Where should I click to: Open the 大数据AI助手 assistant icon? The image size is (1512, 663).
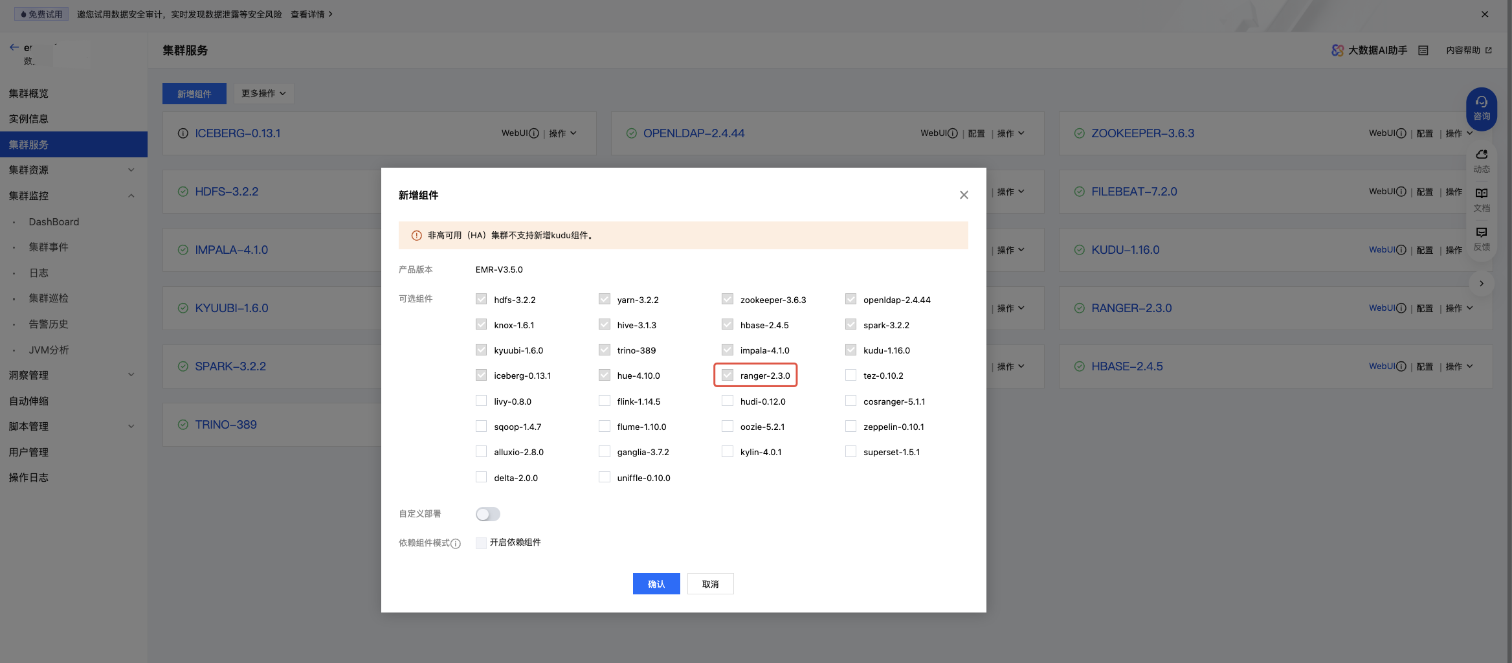click(x=1337, y=51)
